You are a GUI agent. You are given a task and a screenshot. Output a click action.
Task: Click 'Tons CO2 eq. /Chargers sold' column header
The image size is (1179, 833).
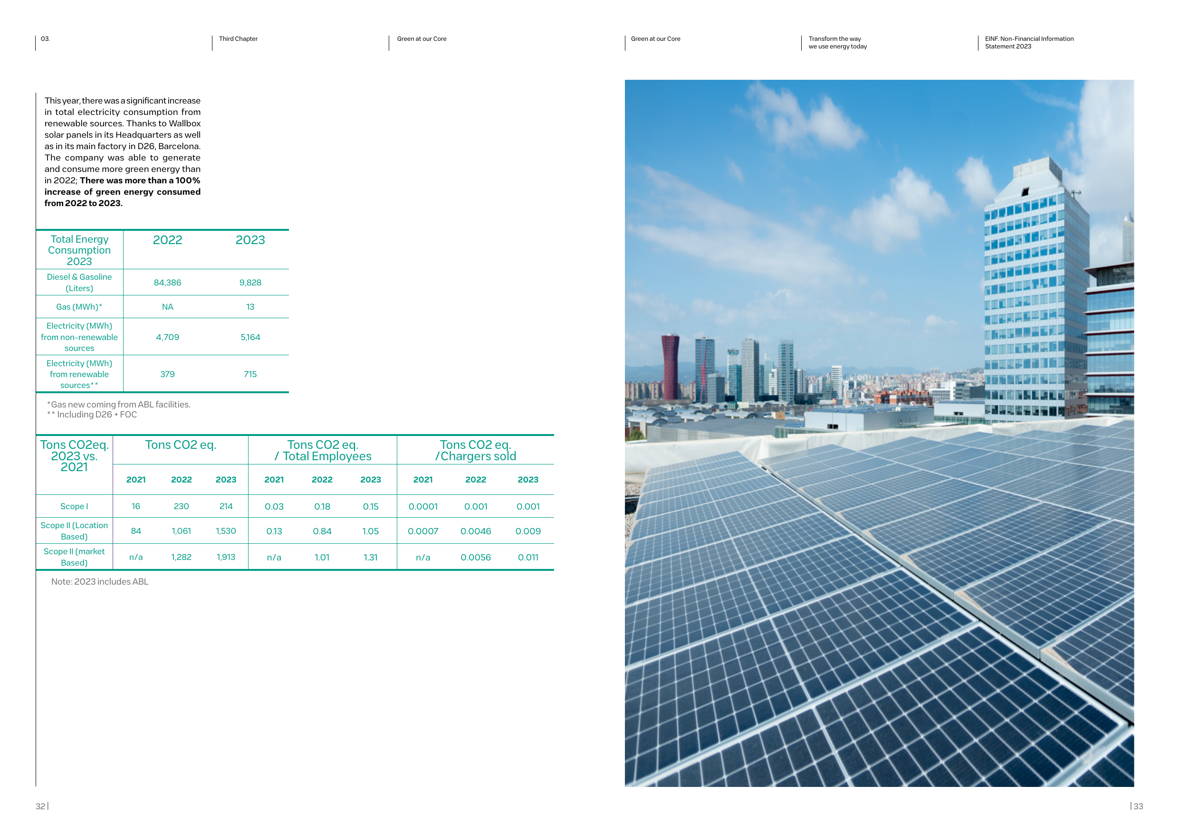tap(476, 451)
